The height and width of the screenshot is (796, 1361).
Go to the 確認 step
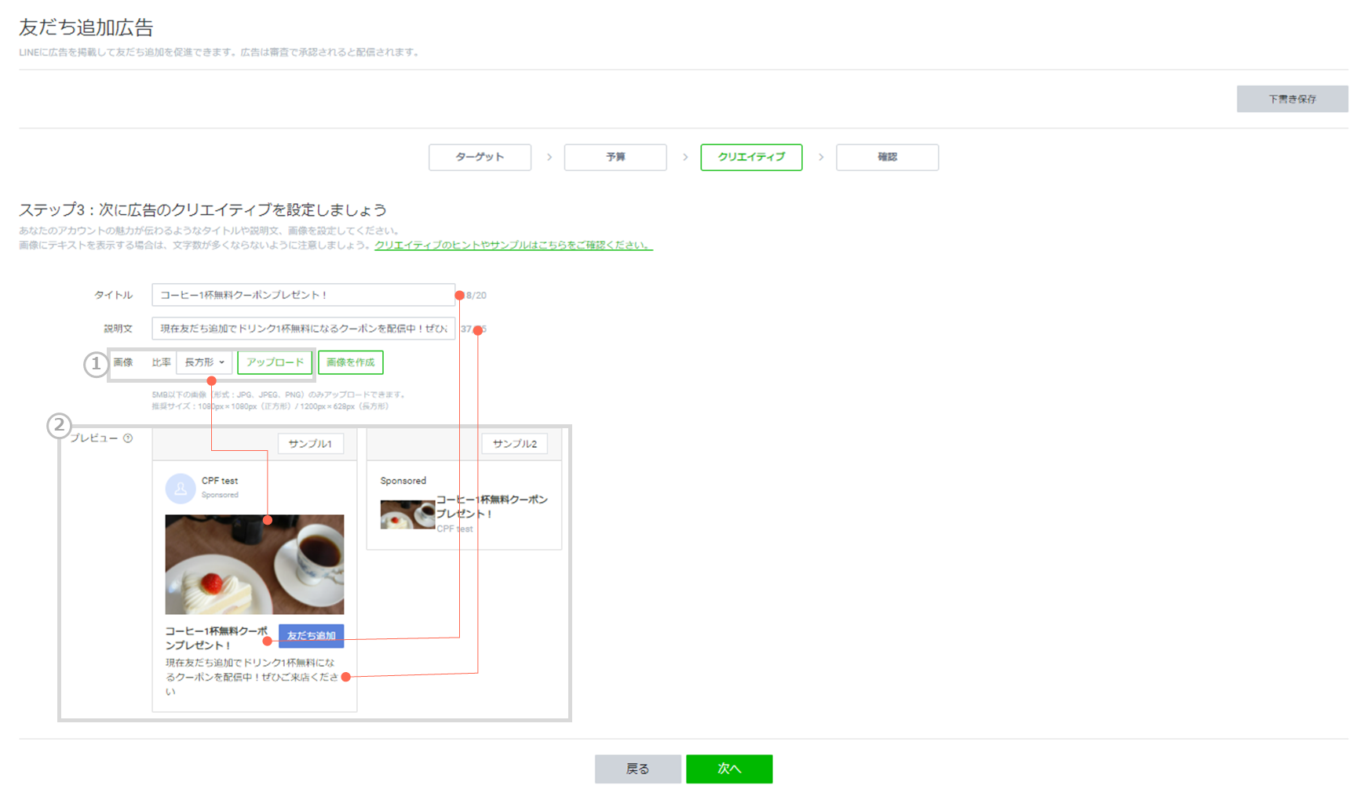point(887,157)
